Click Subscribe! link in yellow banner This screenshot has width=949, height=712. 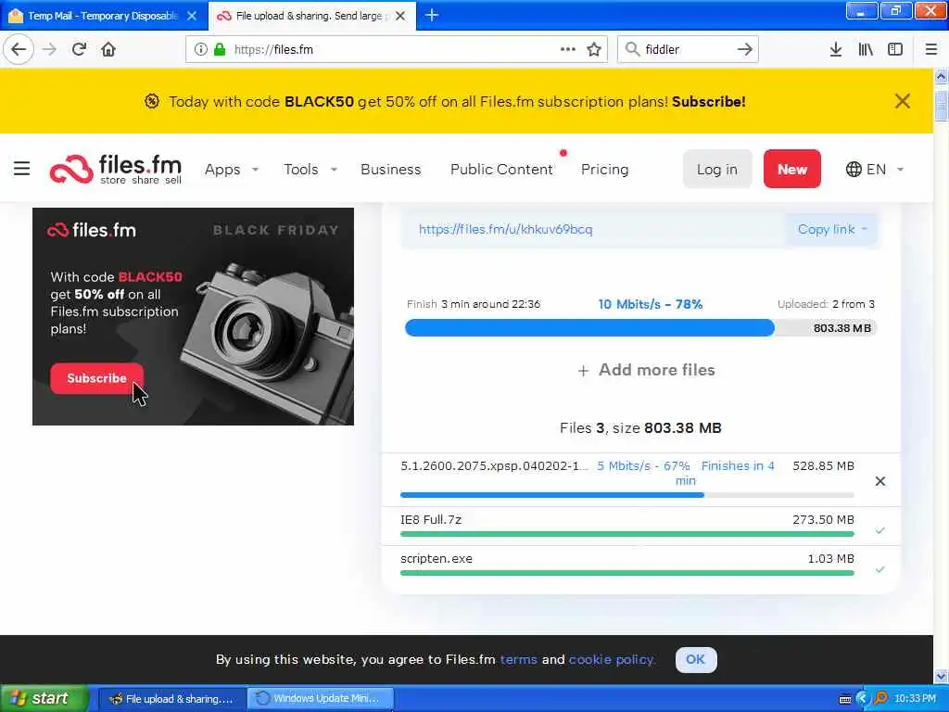coord(708,102)
